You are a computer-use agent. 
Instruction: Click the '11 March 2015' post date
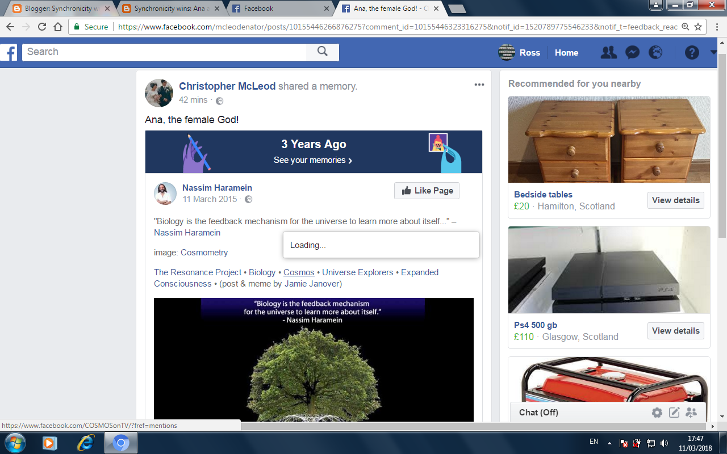point(210,199)
